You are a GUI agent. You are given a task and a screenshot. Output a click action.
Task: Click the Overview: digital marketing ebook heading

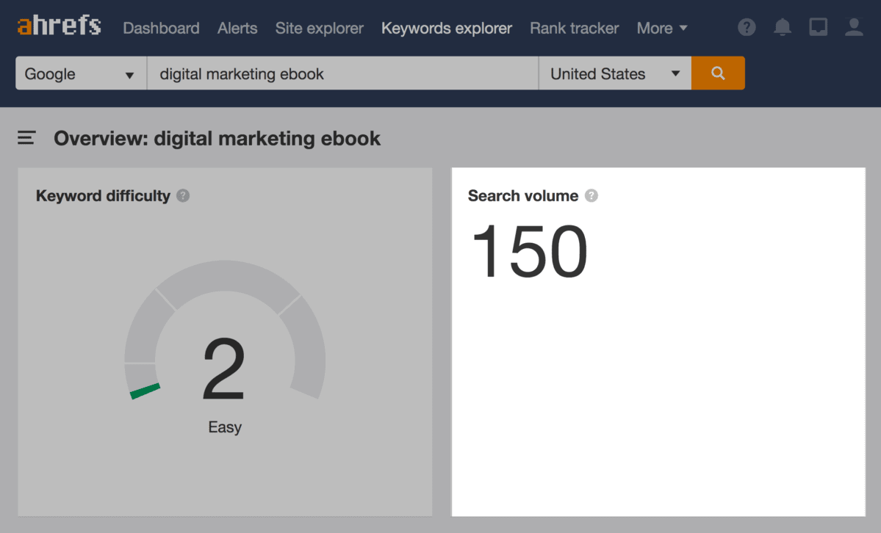(217, 139)
